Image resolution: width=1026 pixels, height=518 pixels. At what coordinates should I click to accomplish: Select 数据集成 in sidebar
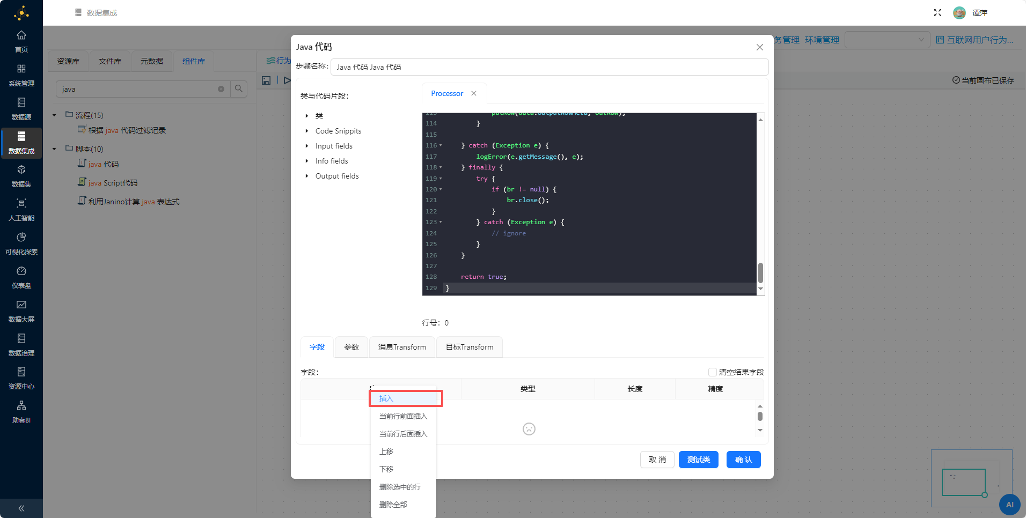pyautogui.click(x=21, y=143)
